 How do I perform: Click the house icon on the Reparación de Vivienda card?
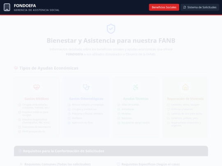185,87
